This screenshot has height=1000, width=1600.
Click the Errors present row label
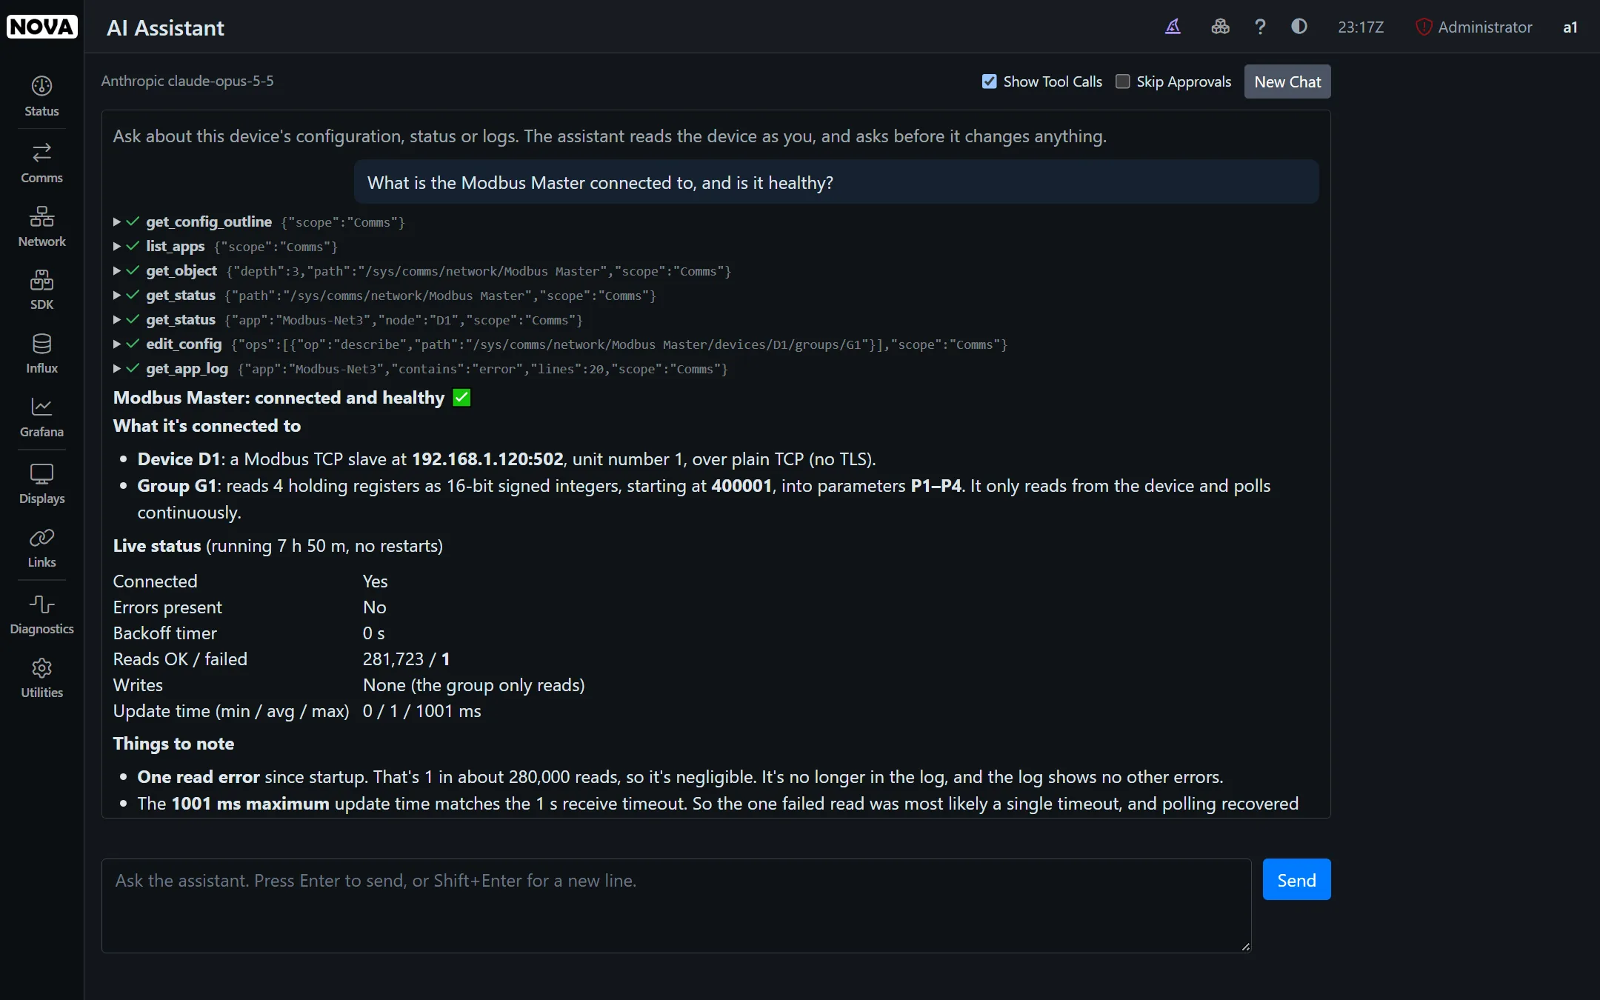pyautogui.click(x=167, y=607)
